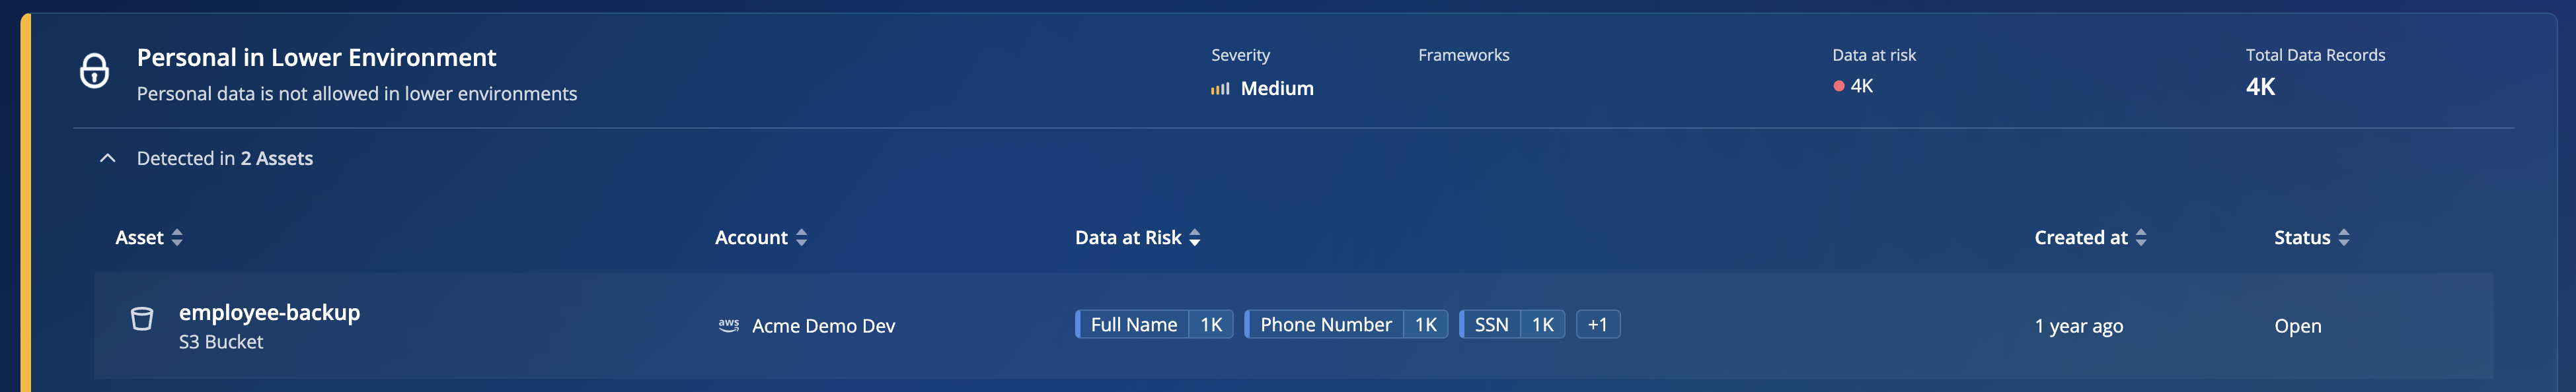Viewport: 2576px width, 392px height.
Task: Toggle Asset column sort order
Action: [x=177, y=238]
